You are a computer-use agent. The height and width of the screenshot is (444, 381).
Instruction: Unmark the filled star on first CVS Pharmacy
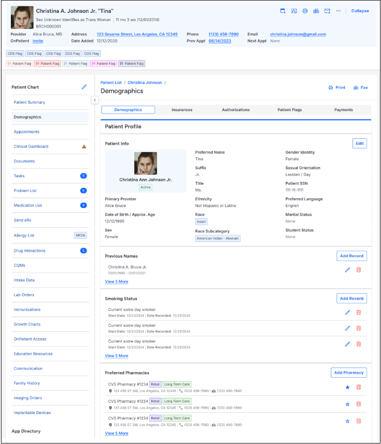pyautogui.click(x=348, y=387)
